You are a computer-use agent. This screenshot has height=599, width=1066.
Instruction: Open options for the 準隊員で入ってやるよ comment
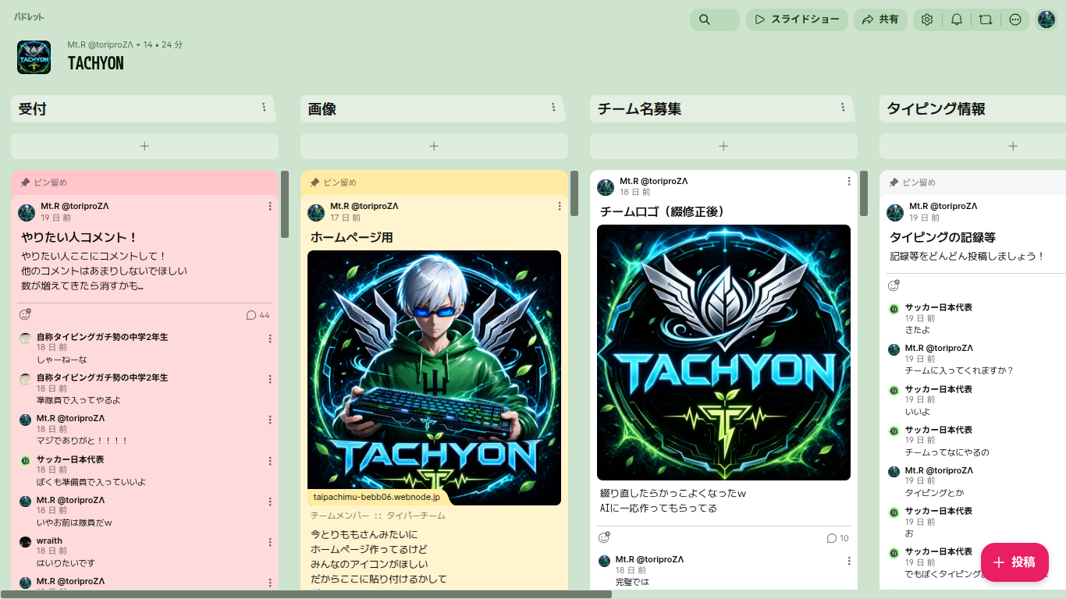(x=270, y=379)
